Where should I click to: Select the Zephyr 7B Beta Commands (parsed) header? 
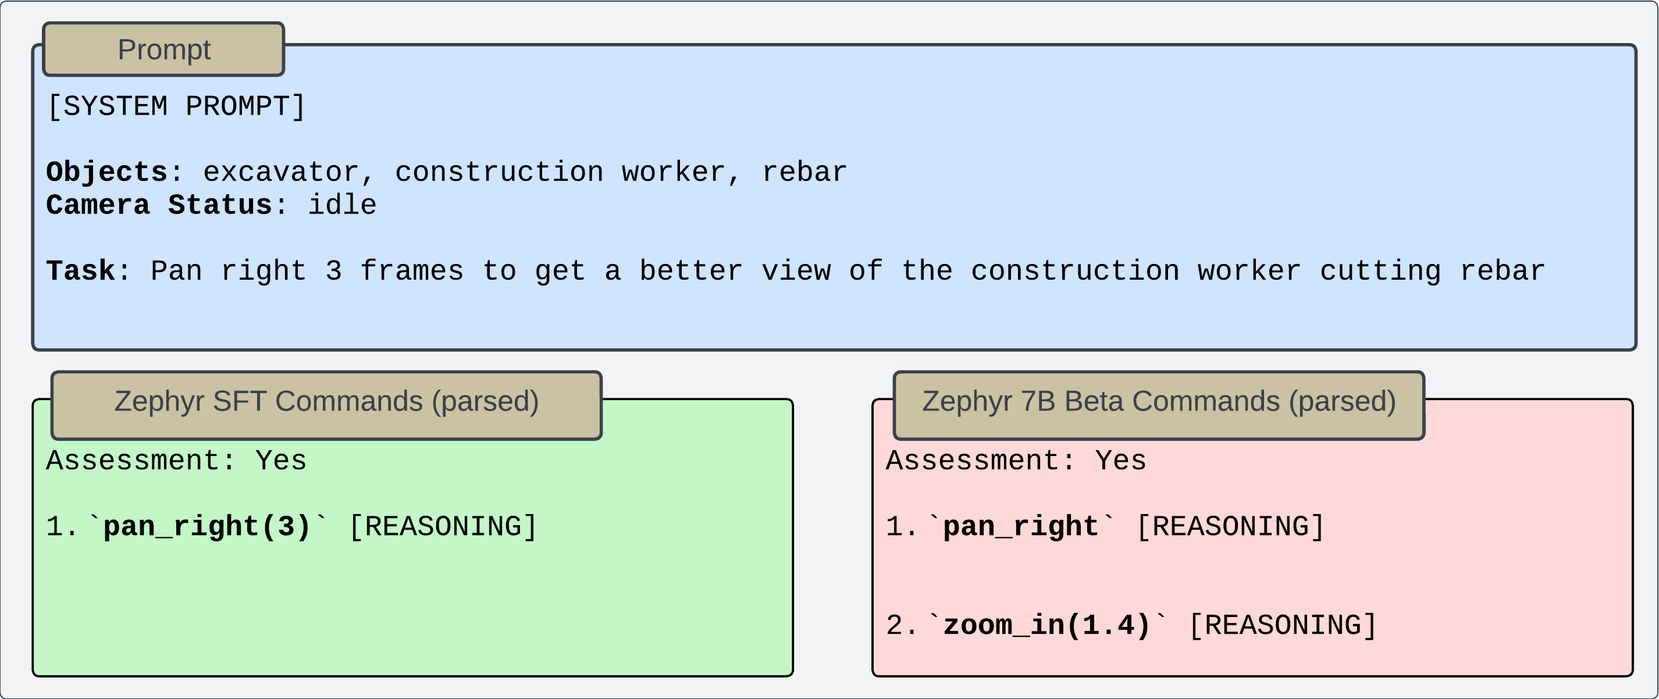click(x=1159, y=402)
